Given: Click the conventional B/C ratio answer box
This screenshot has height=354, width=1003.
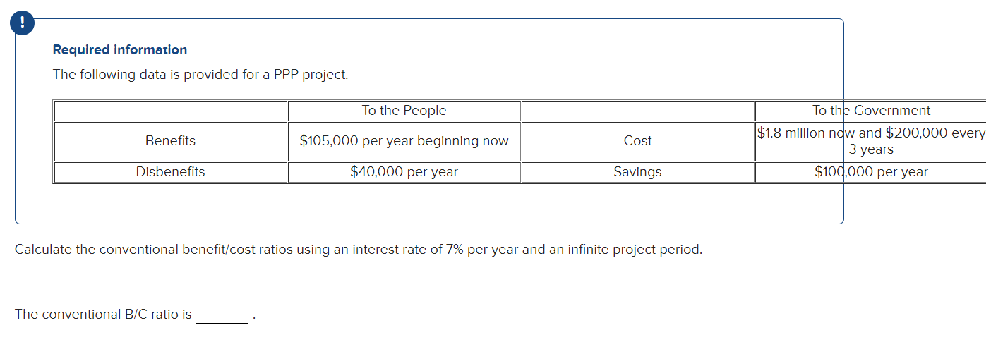Looking at the screenshot, I should (x=222, y=315).
